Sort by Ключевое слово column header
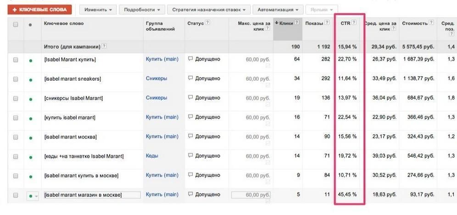The height and width of the screenshot is (215, 457). point(63,23)
